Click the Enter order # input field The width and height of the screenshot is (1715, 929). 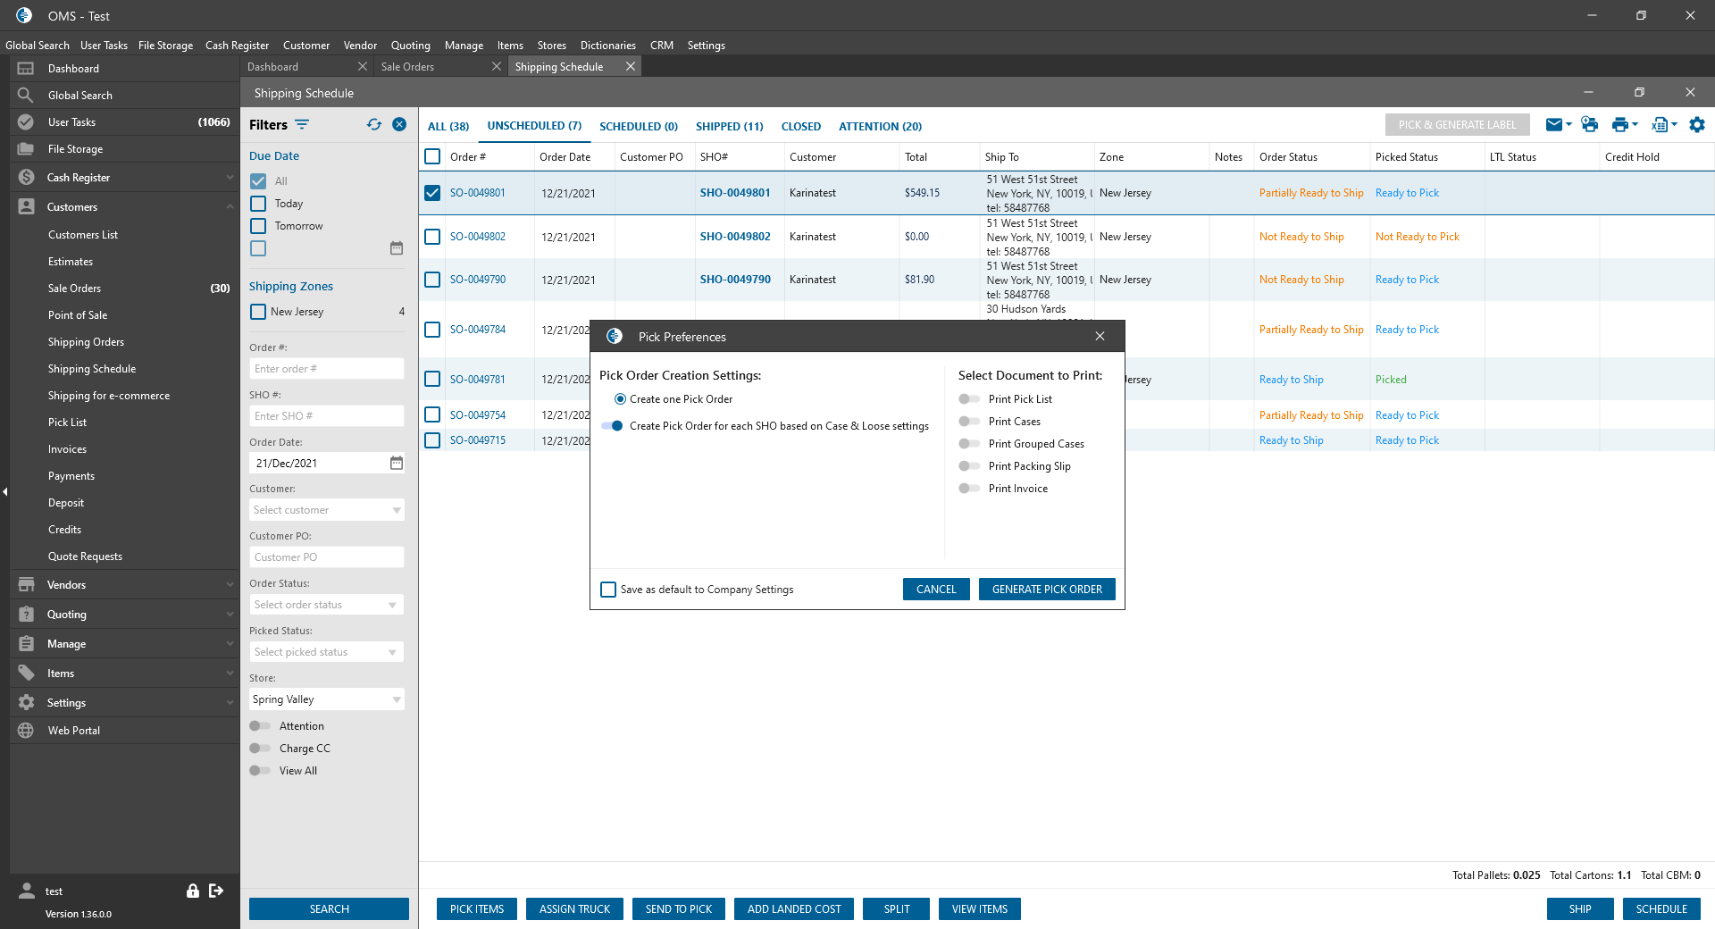click(326, 369)
